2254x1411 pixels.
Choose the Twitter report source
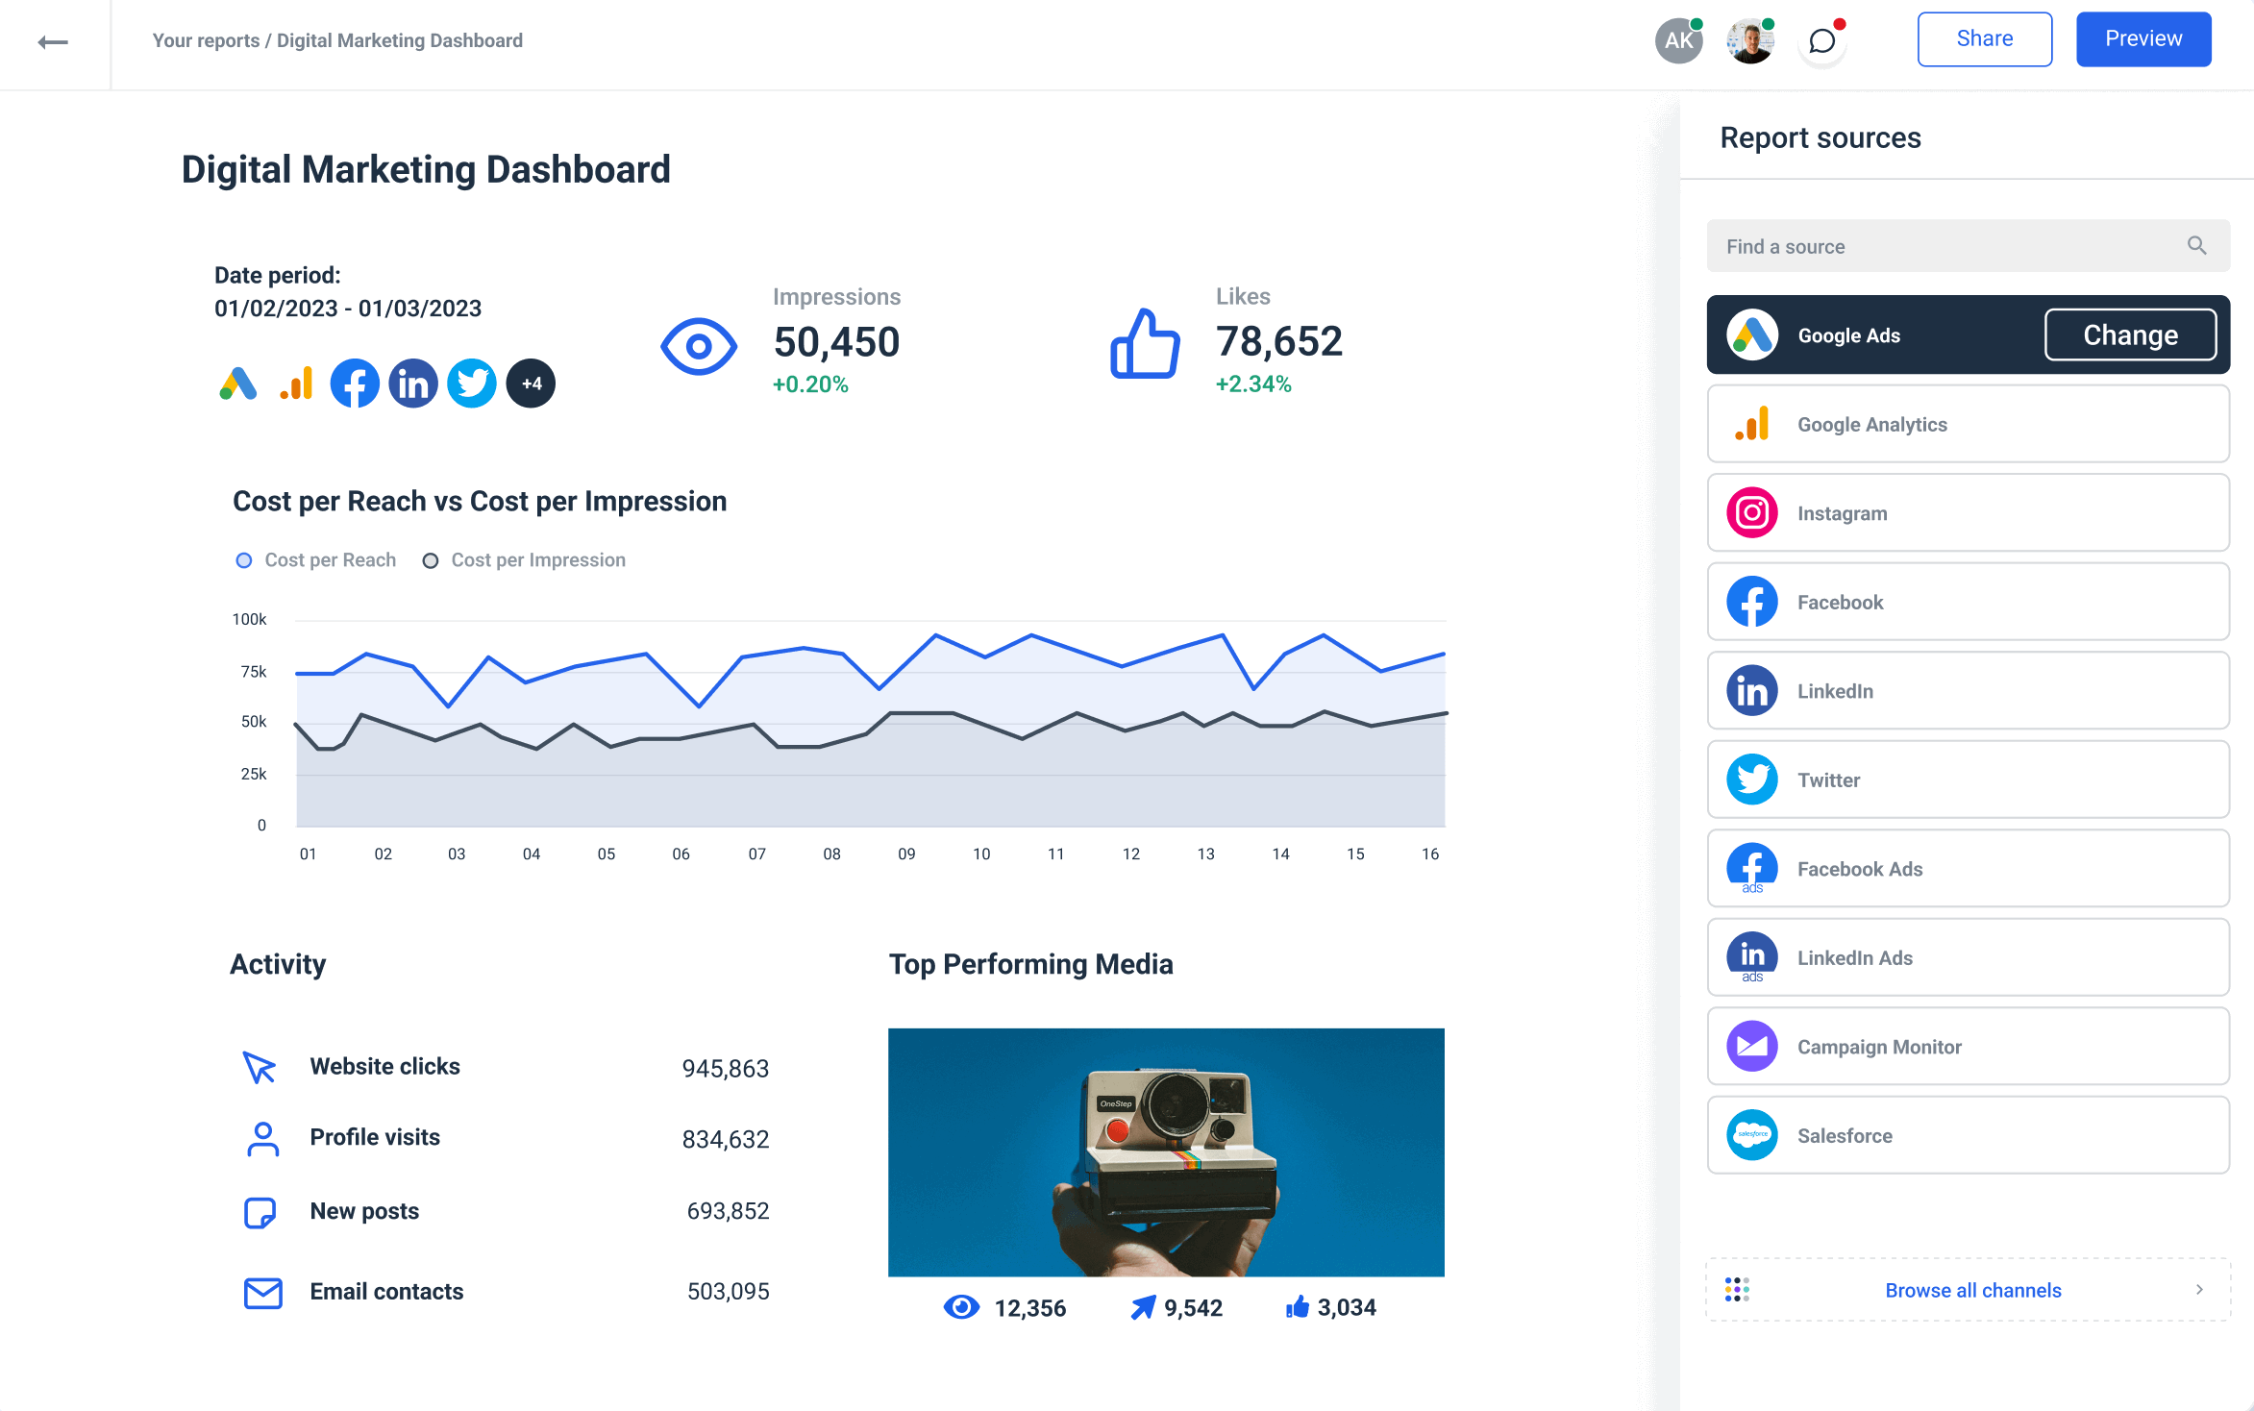1751,780
